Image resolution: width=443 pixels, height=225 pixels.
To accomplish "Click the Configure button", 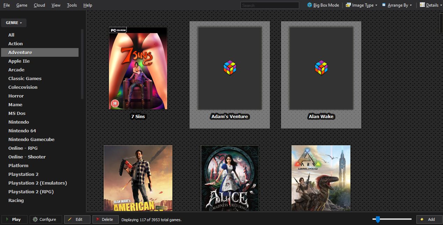I will click(x=46, y=219).
